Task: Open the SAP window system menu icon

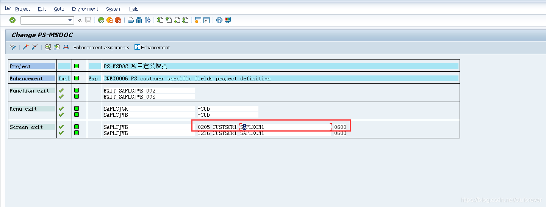Action: click(x=8, y=8)
